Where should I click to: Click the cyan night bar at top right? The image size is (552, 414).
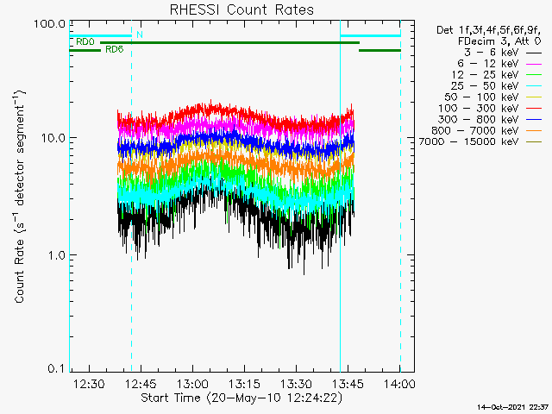pyautogui.click(x=370, y=35)
